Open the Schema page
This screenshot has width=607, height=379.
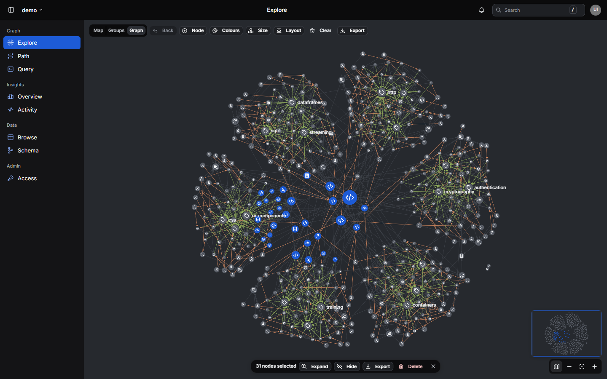[x=42, y=150]
